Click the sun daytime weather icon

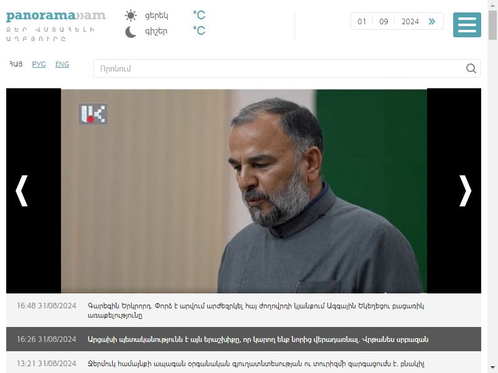tap(131, 15)
